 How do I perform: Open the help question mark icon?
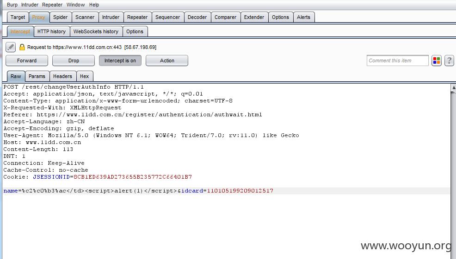pyautogui.click(x=449, y=60)
